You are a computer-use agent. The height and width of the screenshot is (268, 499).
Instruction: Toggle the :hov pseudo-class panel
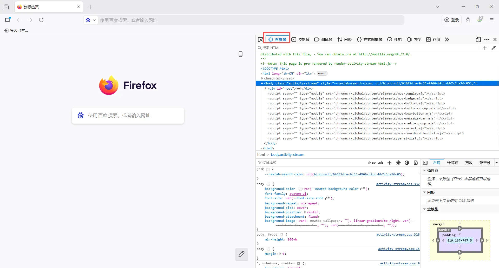pyautogui.click(x=372, y=163)
